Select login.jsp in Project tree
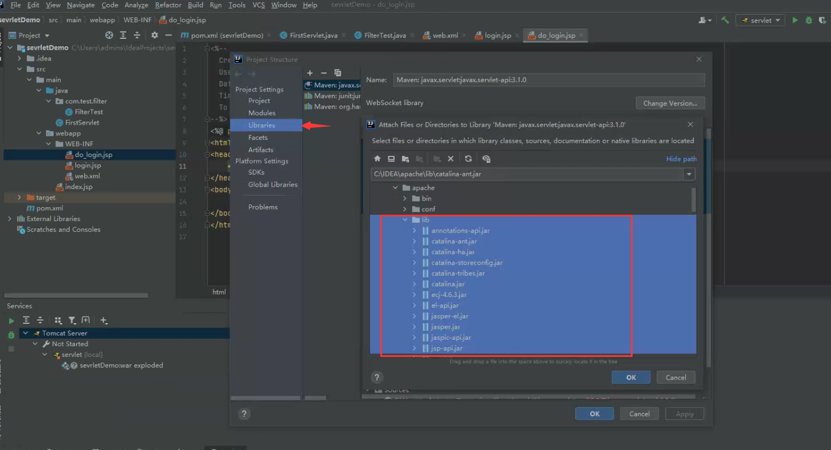The width and height of the screenshot is (831, 450). [x=88, y=165]
